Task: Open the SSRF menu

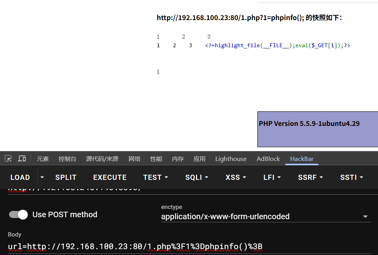Action: (x=311, y=177)
